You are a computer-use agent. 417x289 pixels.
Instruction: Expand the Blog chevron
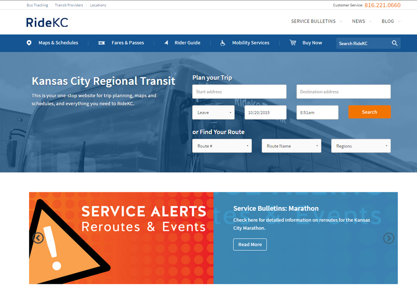[399, 21]
